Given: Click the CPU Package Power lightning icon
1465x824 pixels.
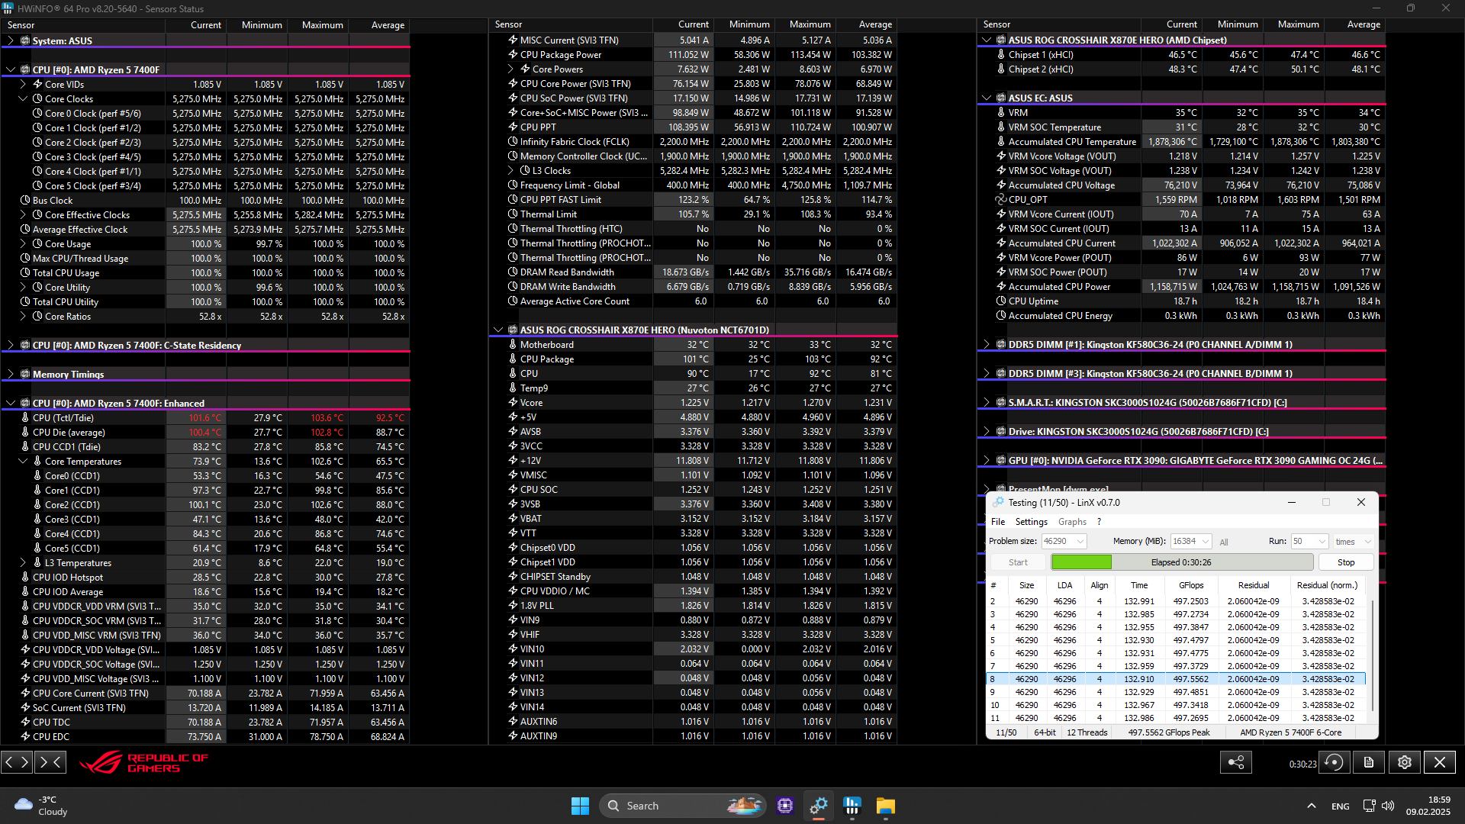Looking at the screenshot, I should click(x=514, y=55).
